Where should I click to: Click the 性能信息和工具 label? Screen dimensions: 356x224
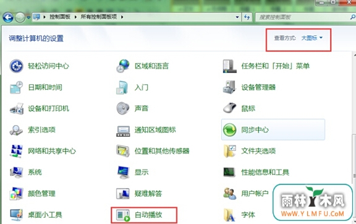pos(265,172)
